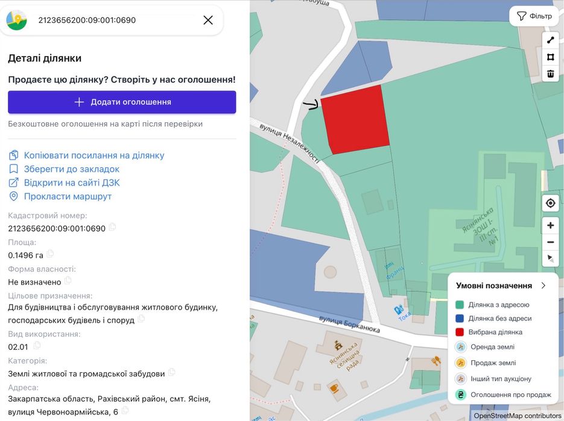Click 'Оголошення про продаж' legend icon
Image resolution: width=564 pixels, height=421 pixels.
[460, 394]
